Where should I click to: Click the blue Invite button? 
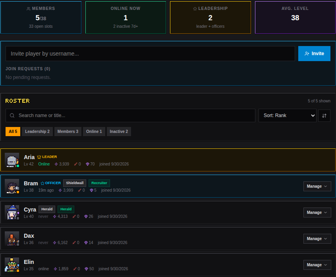[314, 54]
